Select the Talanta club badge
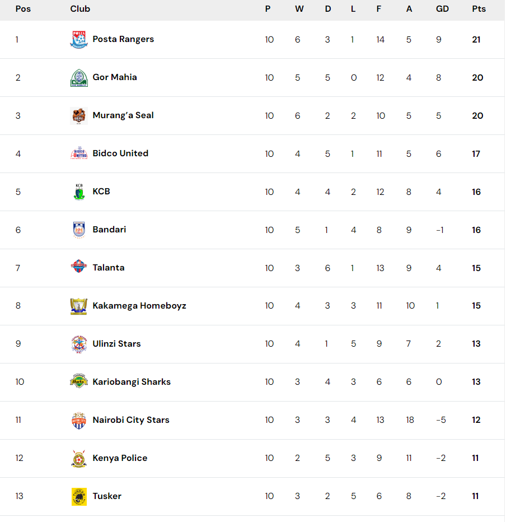This screenshot has height=522, width=511. tap(79, 267)
